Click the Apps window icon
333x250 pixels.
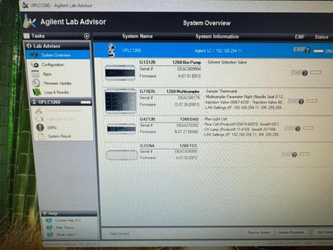[35, 74]
